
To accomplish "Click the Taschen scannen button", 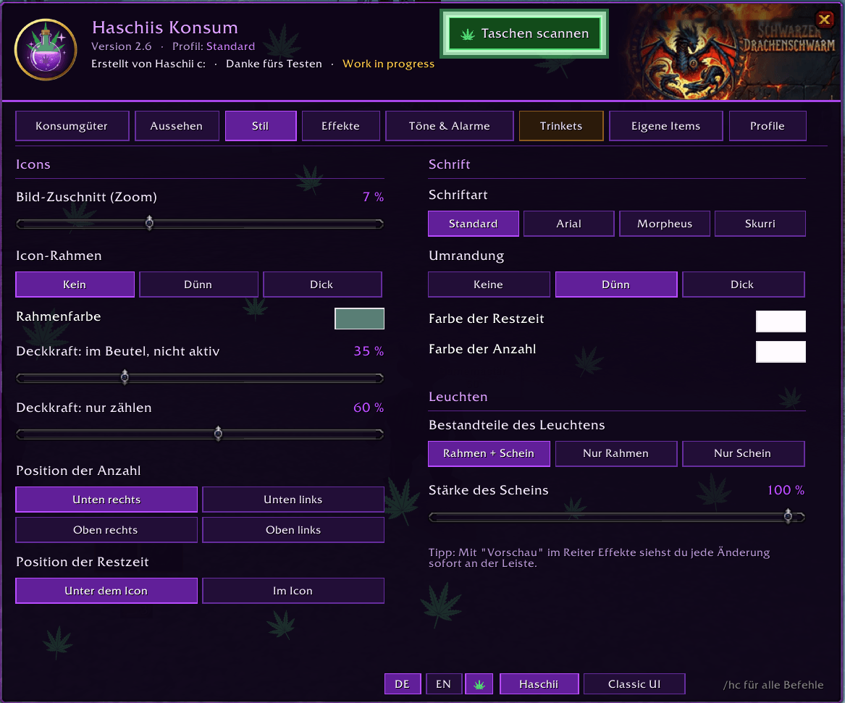I will 524,33.
